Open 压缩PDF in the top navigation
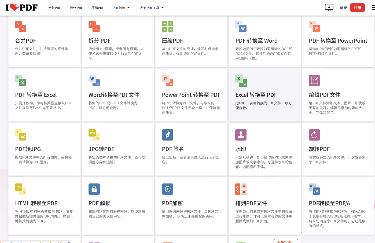Screen dimensions: 375x243 [98, 8]
